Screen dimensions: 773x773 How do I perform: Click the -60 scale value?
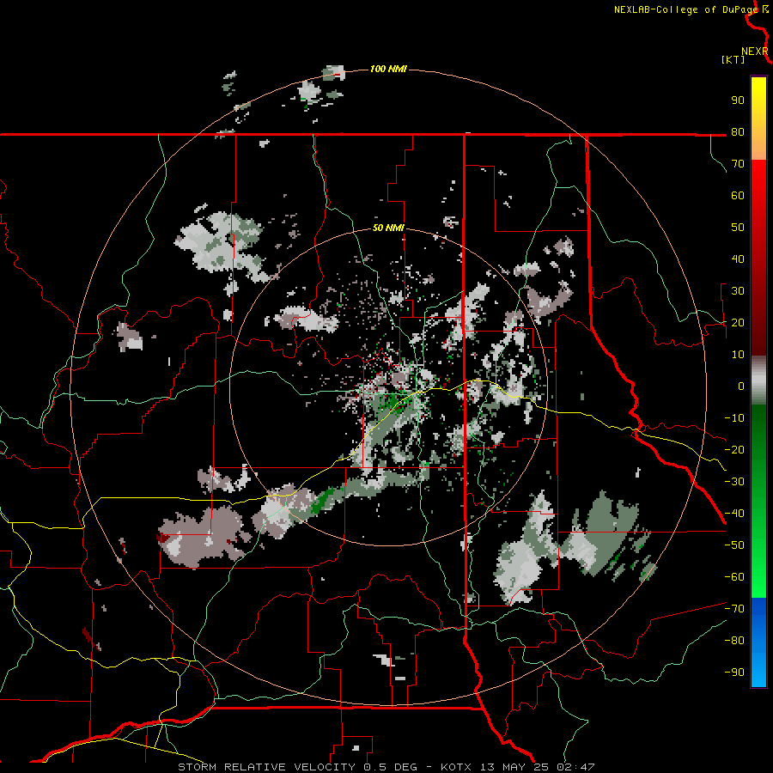tap(734, 577)
